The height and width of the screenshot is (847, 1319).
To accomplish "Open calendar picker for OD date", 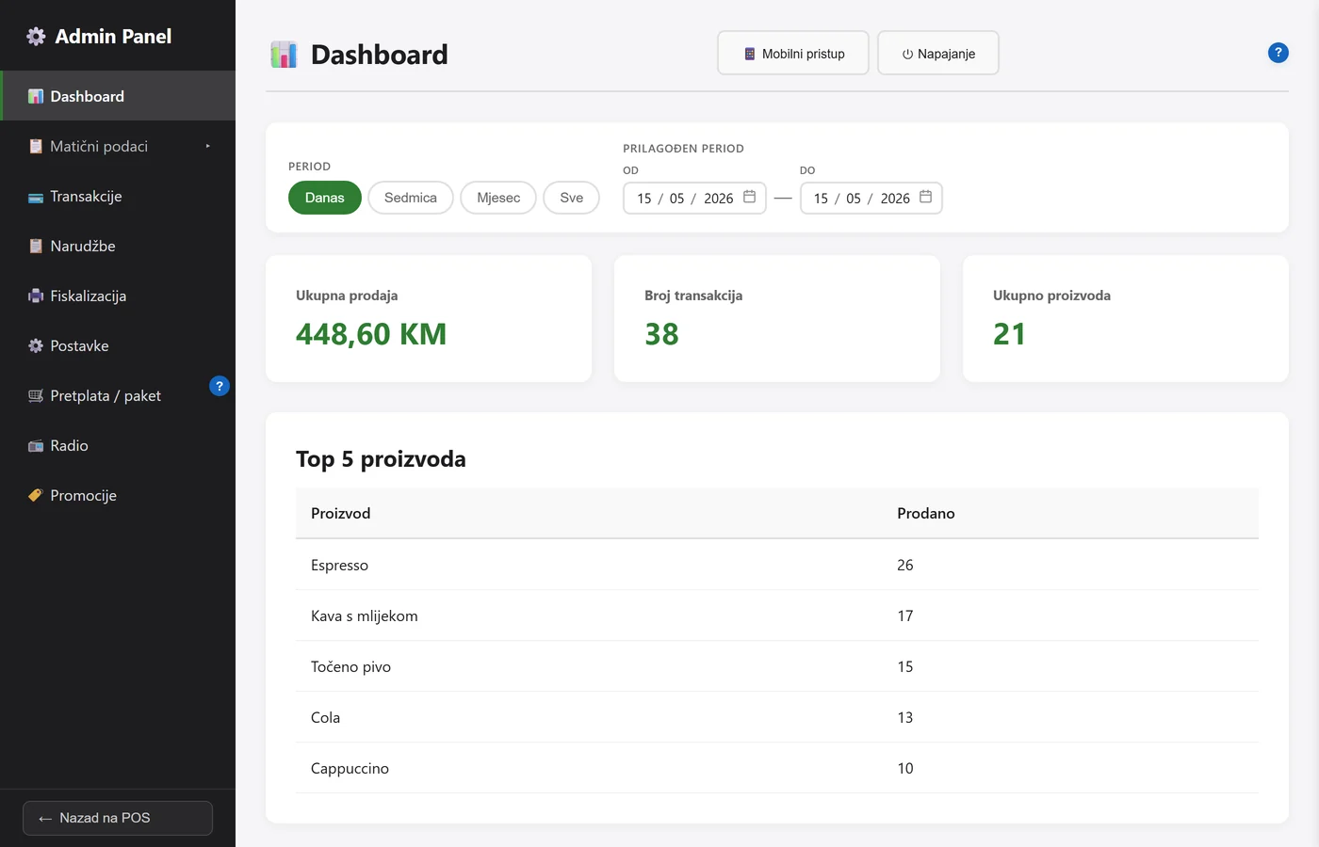I will click(750, 197).
